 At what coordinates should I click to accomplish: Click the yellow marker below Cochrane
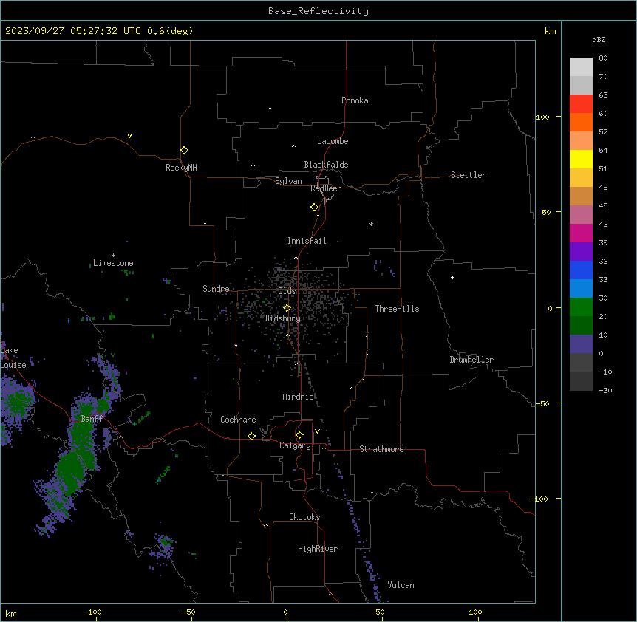pyautogui.click(x=251, y=436)
